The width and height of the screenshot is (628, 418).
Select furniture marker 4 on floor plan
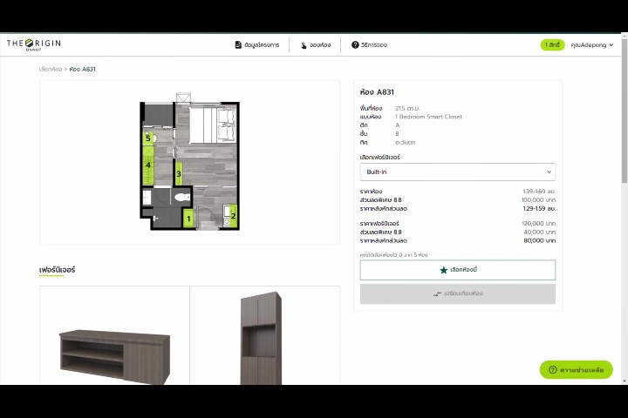coord(148,165)
